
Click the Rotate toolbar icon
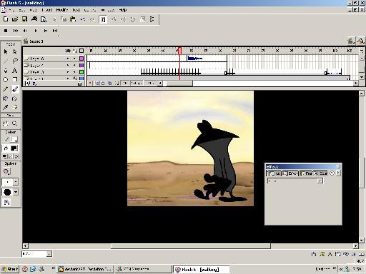133,19
